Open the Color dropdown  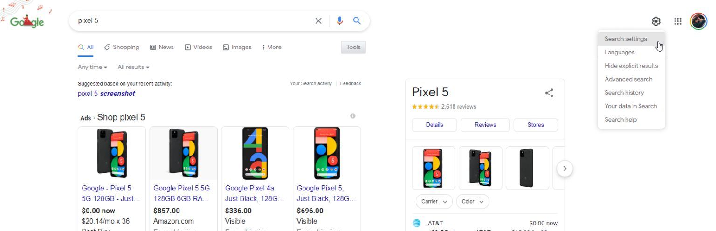(472, 202)
